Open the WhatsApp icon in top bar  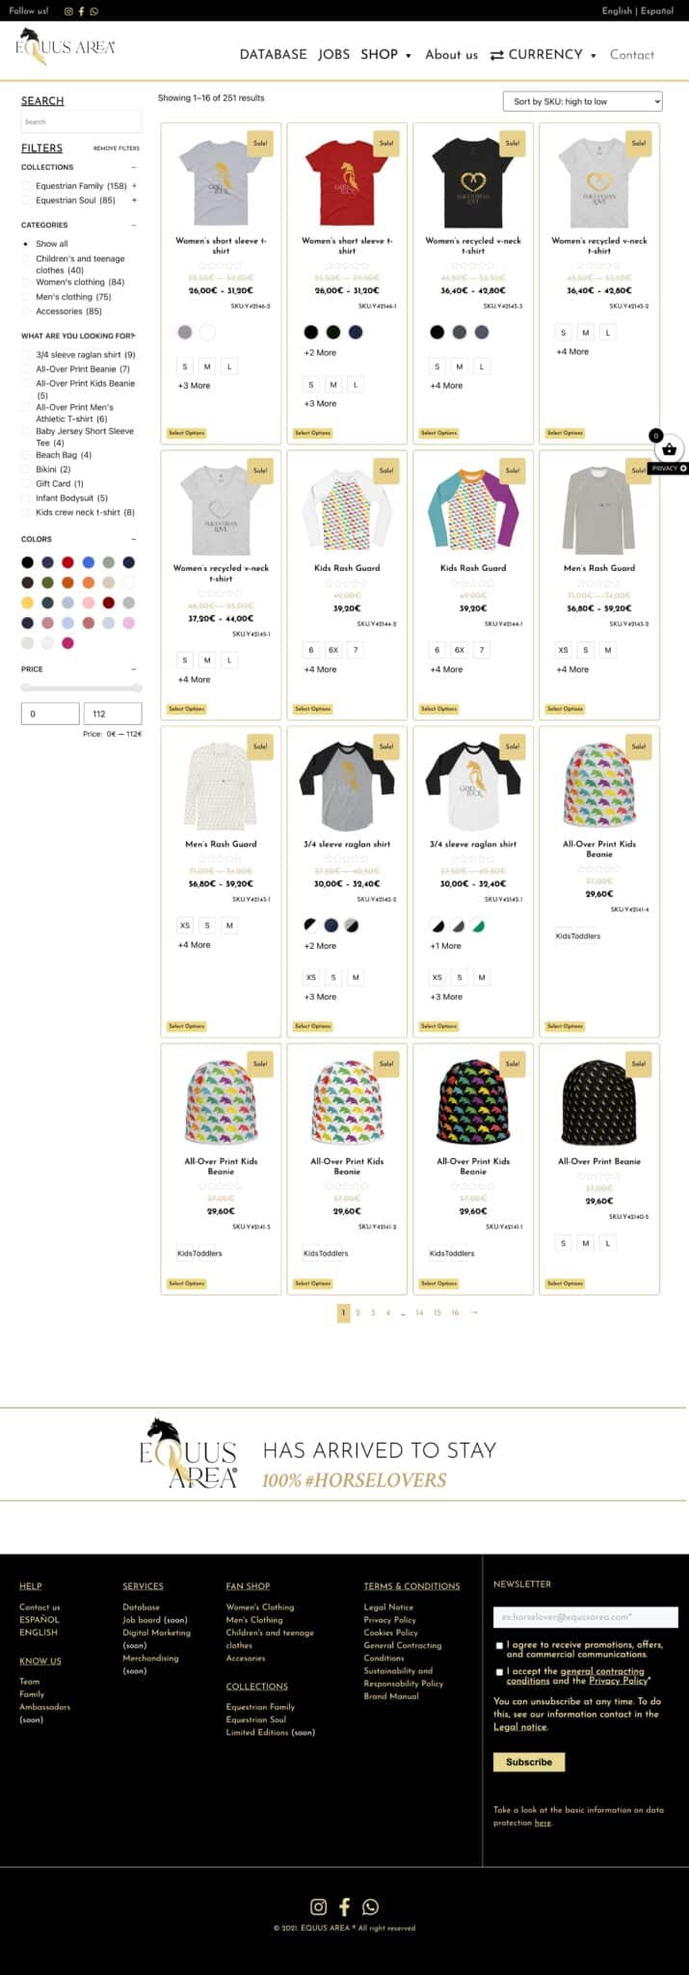click(93, 12)
